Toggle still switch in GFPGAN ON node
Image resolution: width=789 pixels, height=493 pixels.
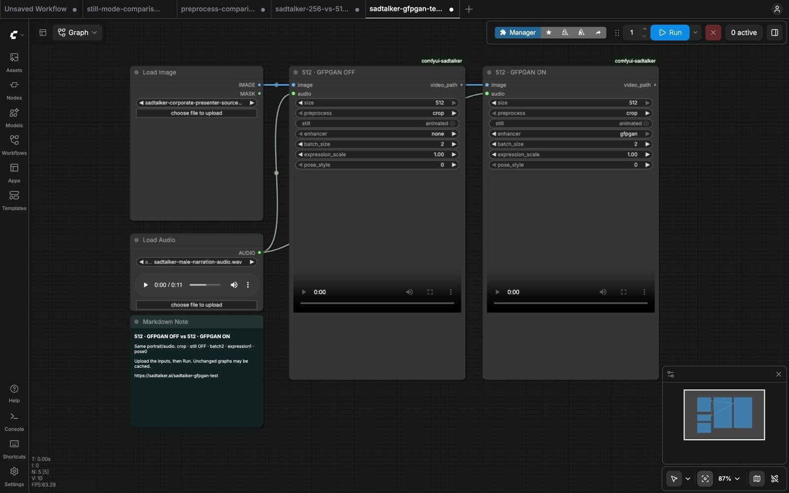pos(571,123)
